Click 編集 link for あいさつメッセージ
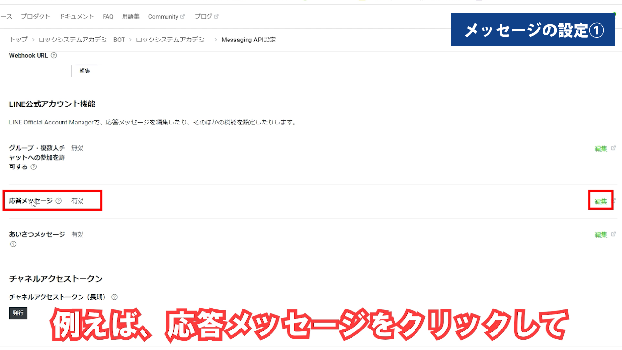The image size is (622, 350). point(601,235)
